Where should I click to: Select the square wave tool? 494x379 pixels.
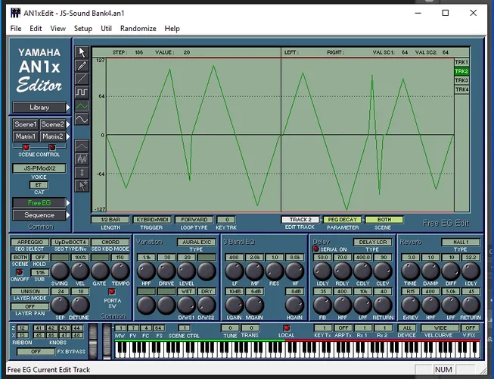pos(82,92)
